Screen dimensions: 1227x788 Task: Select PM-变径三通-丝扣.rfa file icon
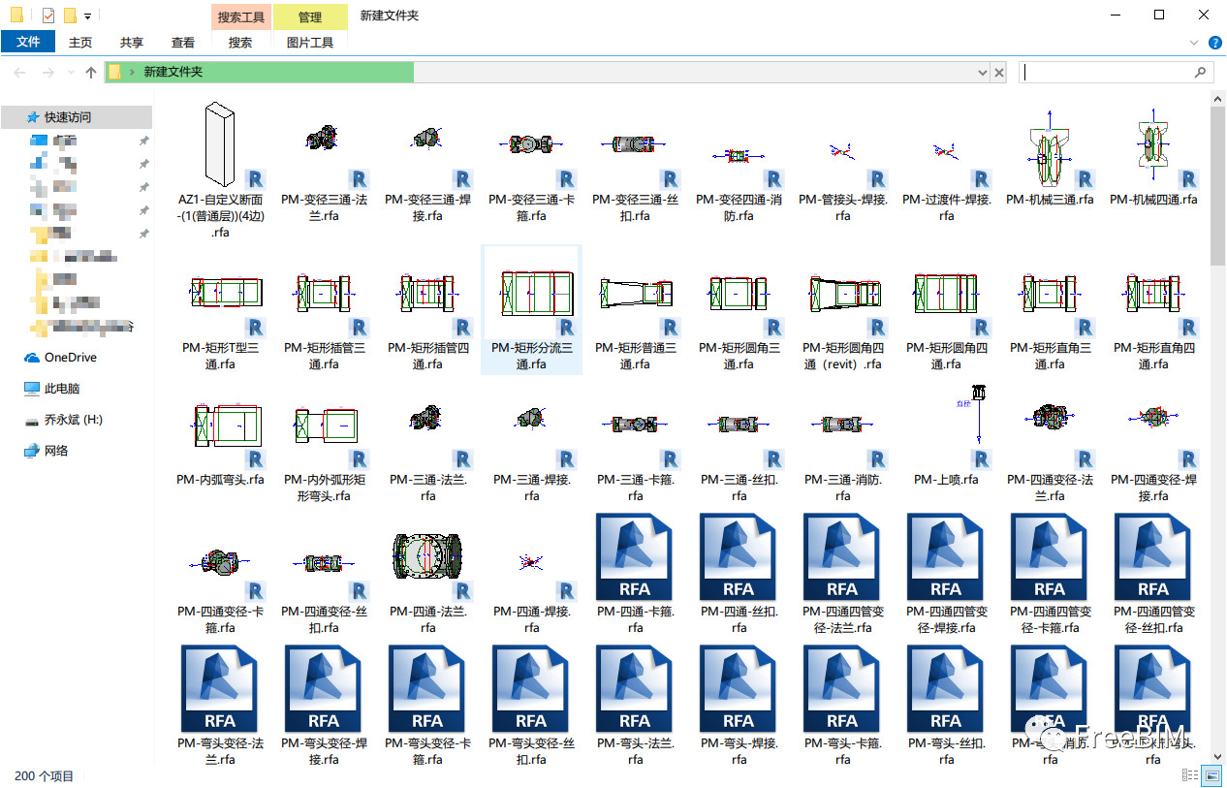pyautogui.click(x=635, y=145)
